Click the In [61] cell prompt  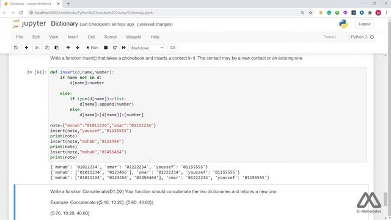pyautogui.click(x=37, y=72)
